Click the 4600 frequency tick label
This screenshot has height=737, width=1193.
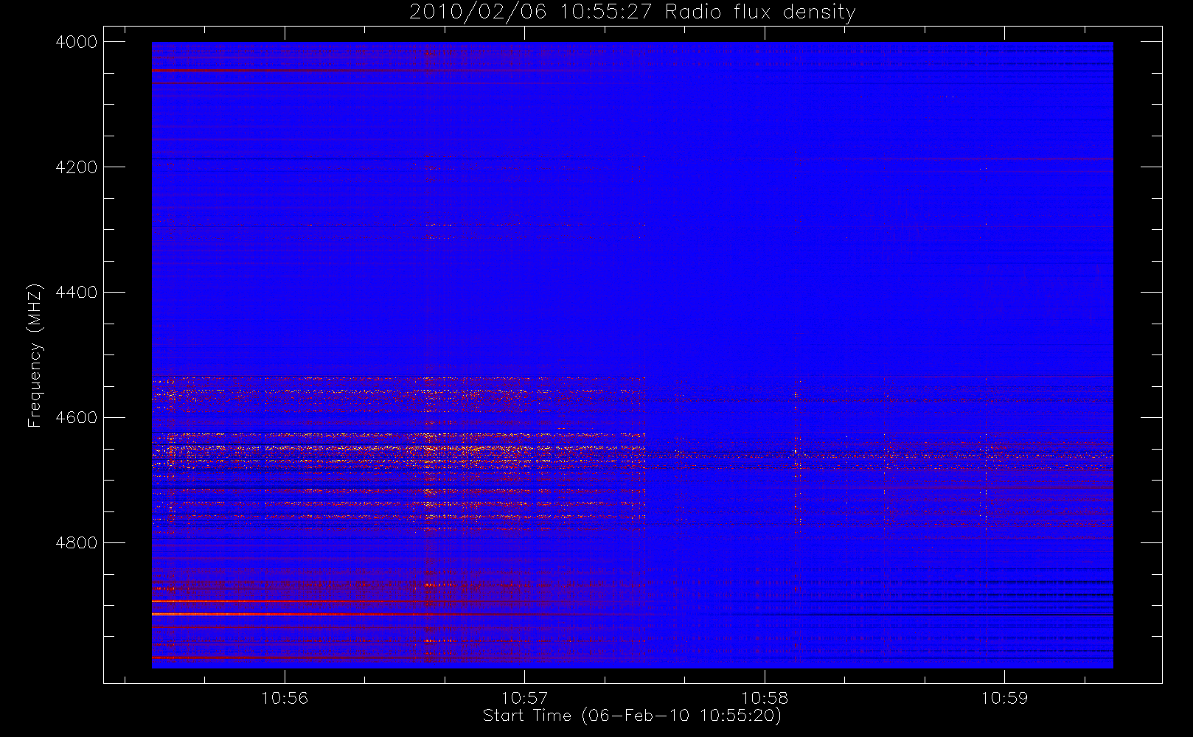coord(77,418)
